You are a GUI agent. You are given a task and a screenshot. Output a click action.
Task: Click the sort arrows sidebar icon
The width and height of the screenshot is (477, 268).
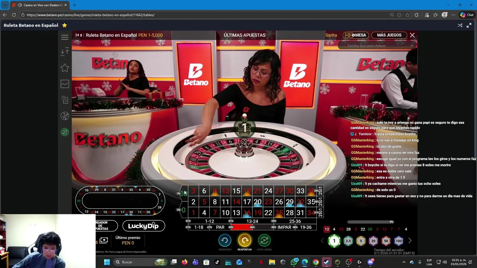65,52
